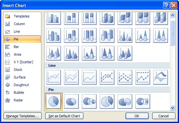Select exploded pie in 3-D chart
This screenshot has height=123, width=179.
125,101
